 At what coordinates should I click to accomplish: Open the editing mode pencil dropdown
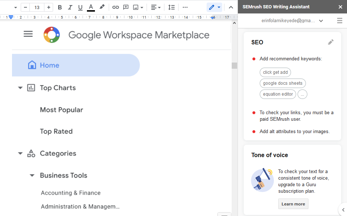[214, 7]
